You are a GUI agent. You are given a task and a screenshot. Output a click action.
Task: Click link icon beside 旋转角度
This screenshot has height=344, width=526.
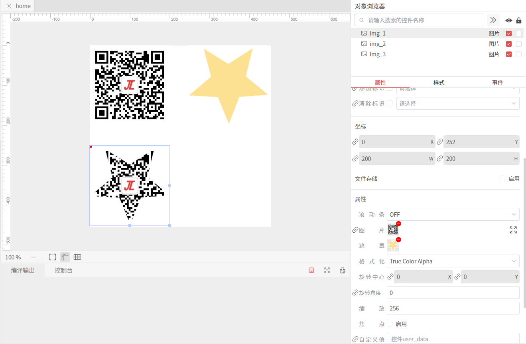coord(355,293)
